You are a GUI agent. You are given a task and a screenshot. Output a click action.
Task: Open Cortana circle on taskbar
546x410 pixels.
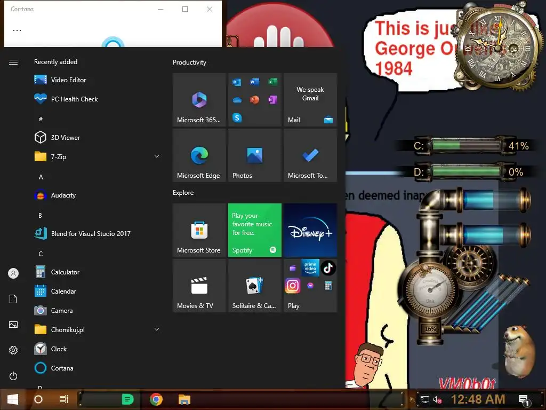(38, 399)
